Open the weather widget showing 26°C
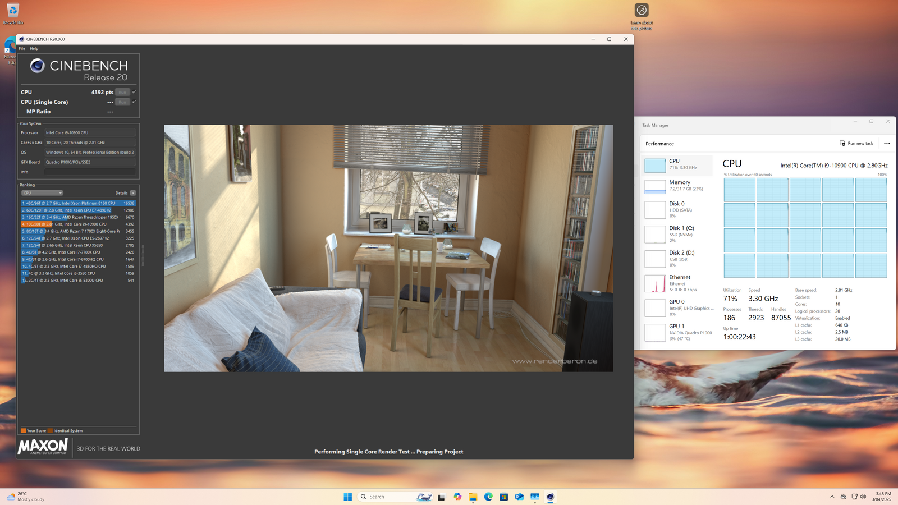This screenshot has width=898, height=505. coord(25,497)
